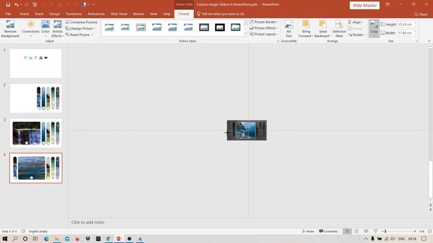Viewport: 433px width, 243px height.
Task: Apply the third picture style in gallery
Action: click(x=141, y=27)
